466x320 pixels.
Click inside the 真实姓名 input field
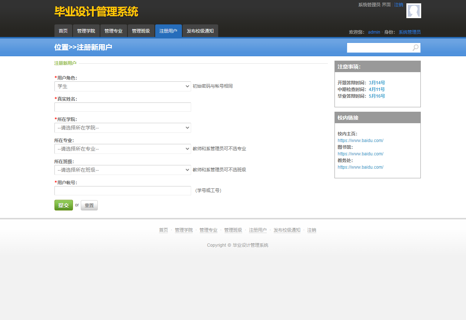coord(122,107)
